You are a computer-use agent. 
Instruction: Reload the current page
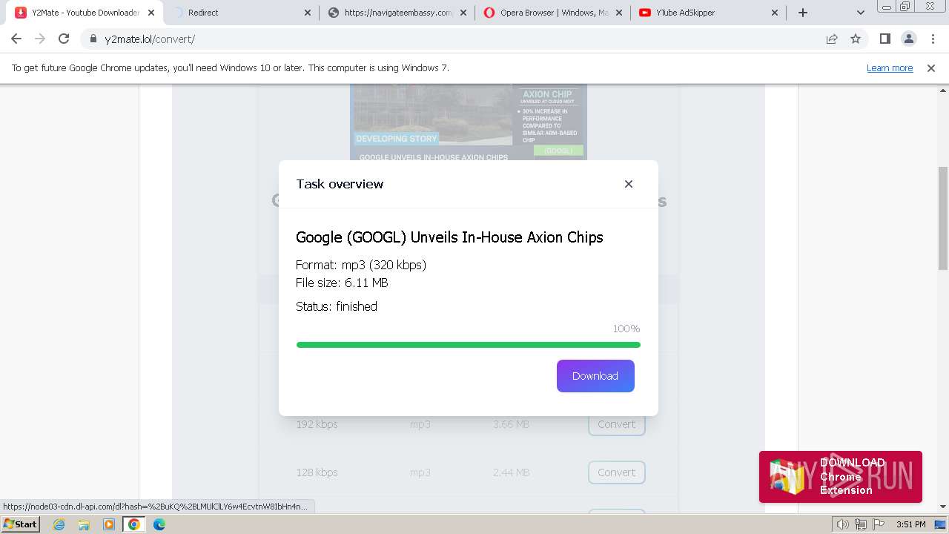point(64,39)
